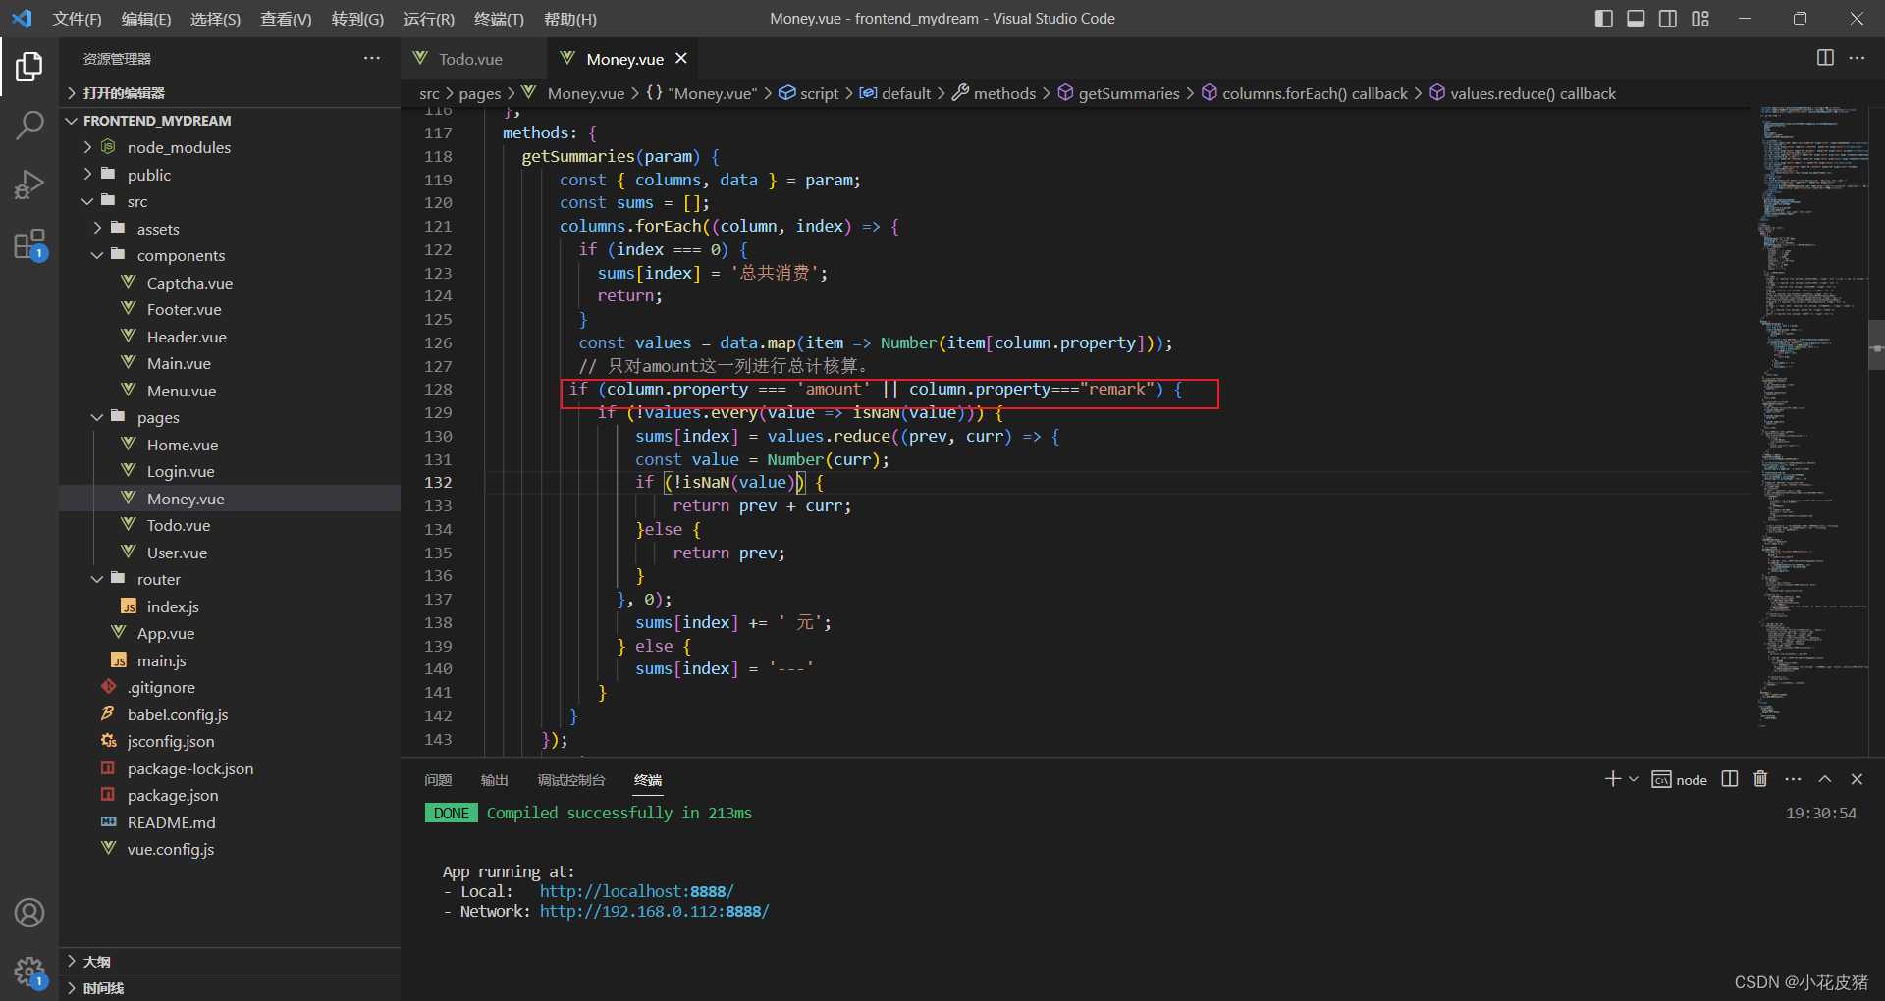Open the Manage gear settings icon
The image size is (1885, 1001).
[29, 973]
